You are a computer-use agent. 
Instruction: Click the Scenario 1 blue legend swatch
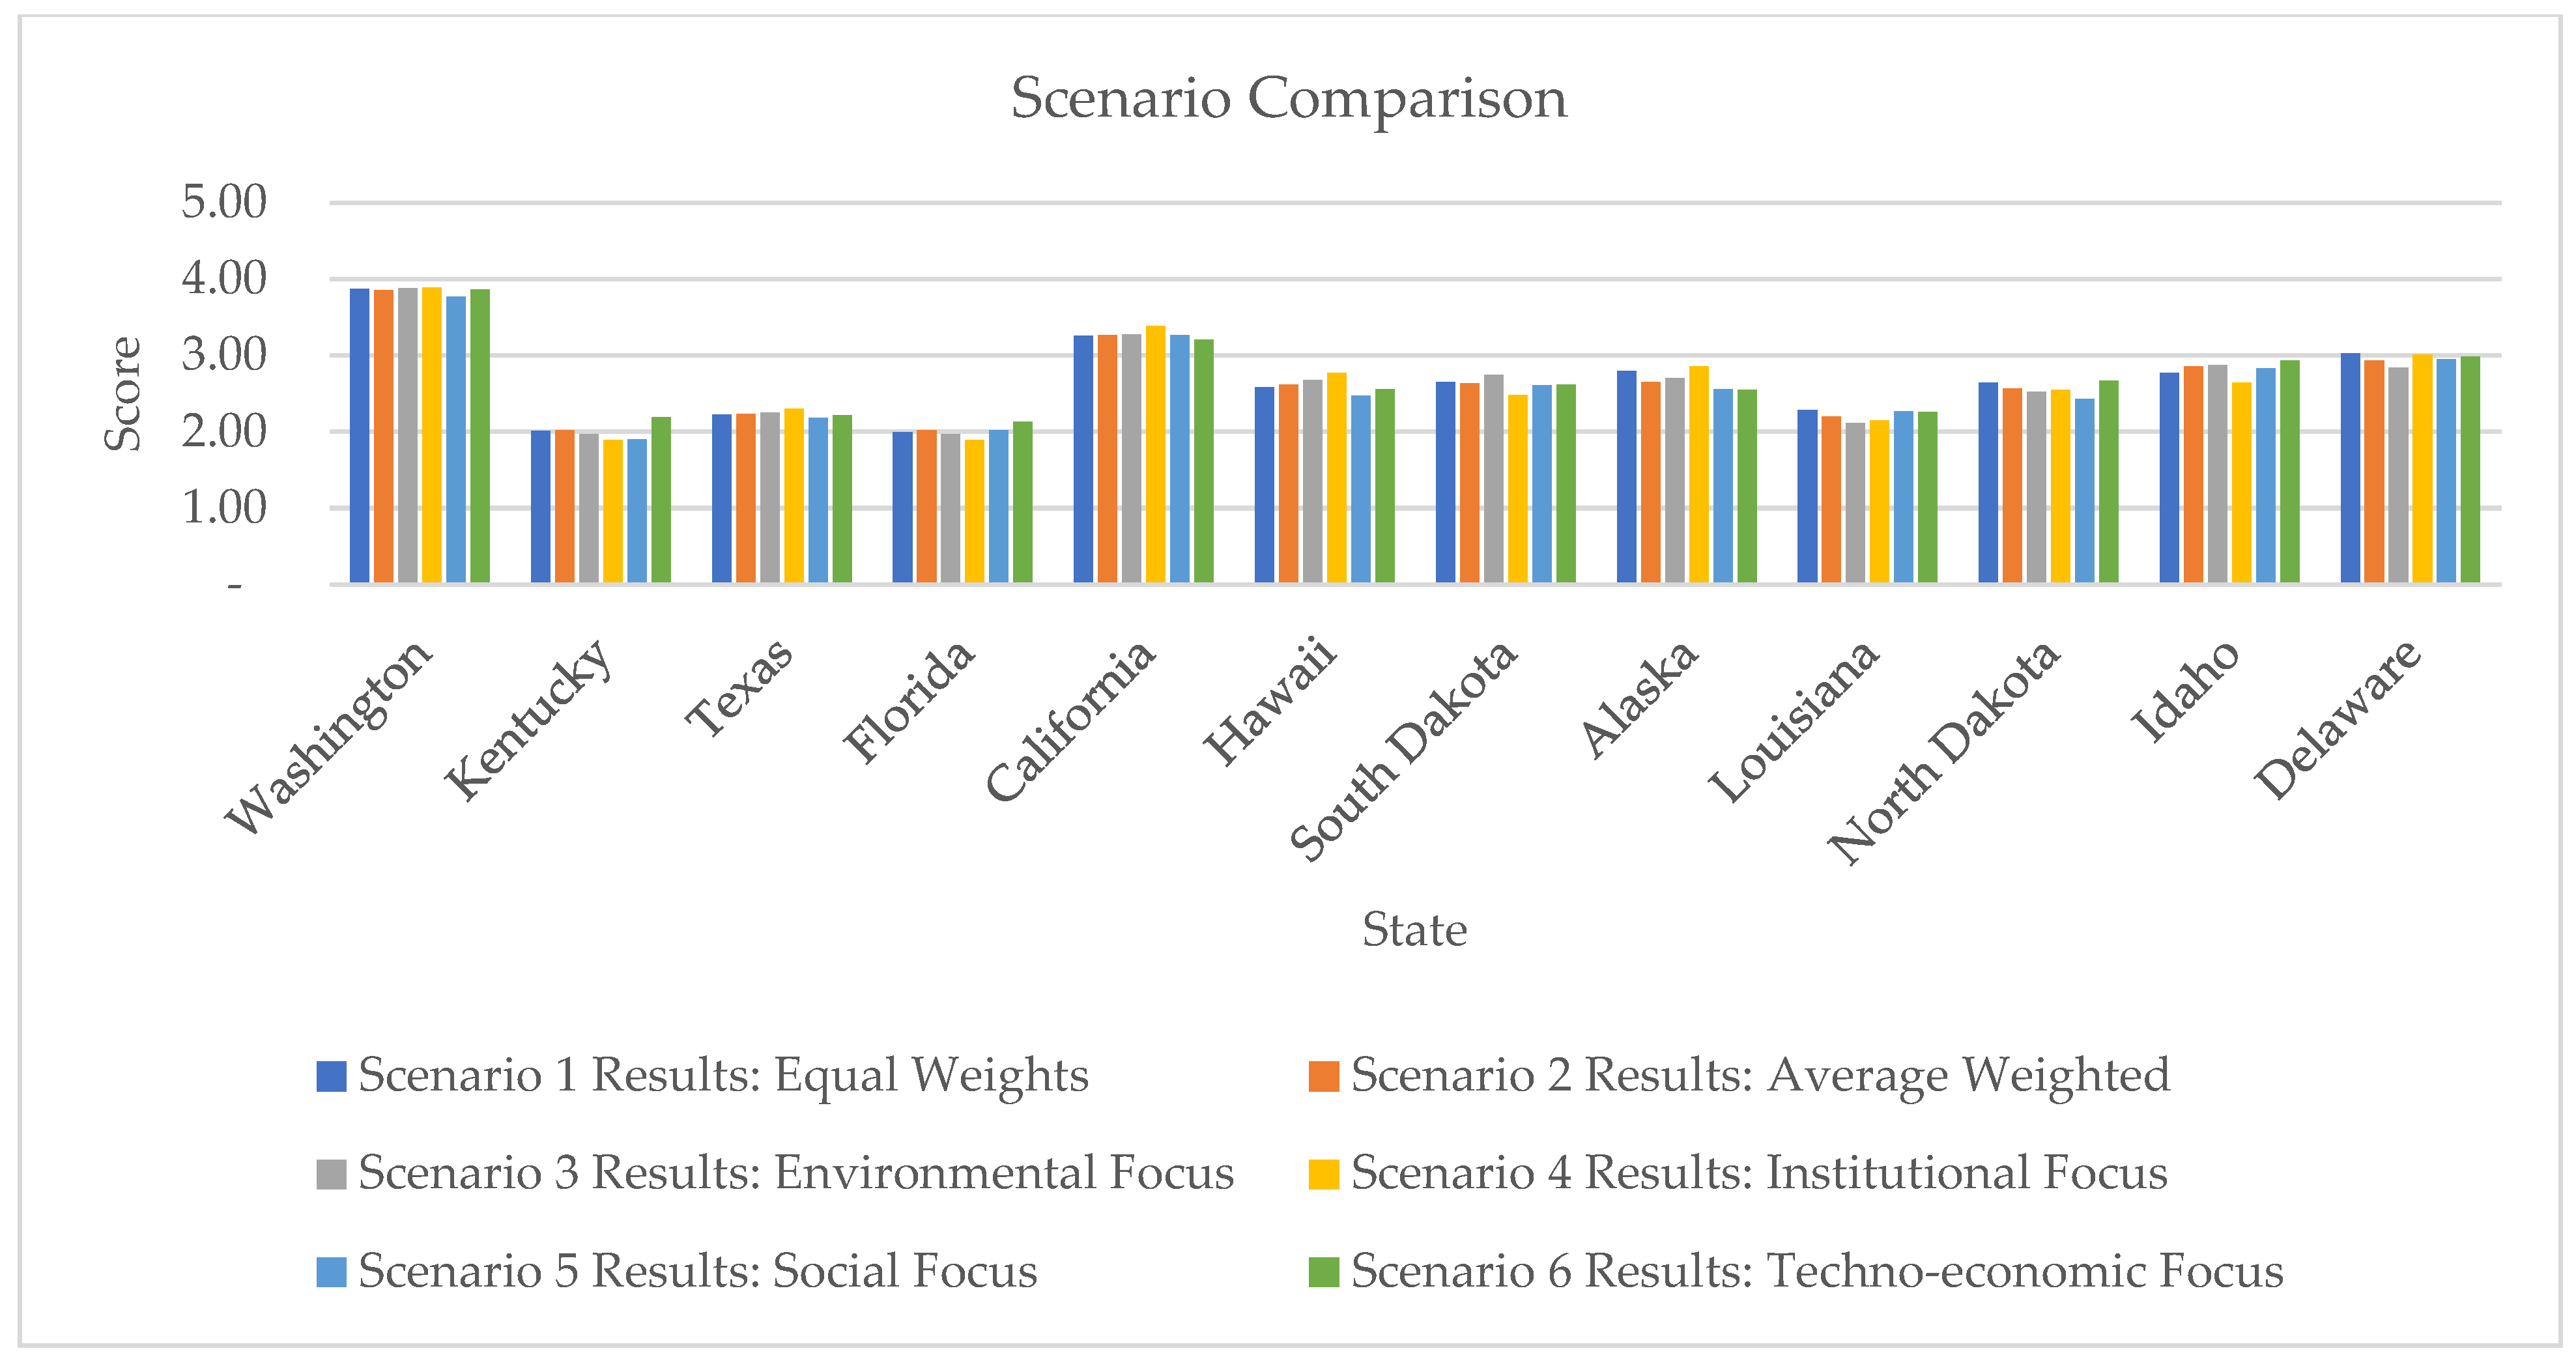pyautogui.click(x=331, y=1076)
